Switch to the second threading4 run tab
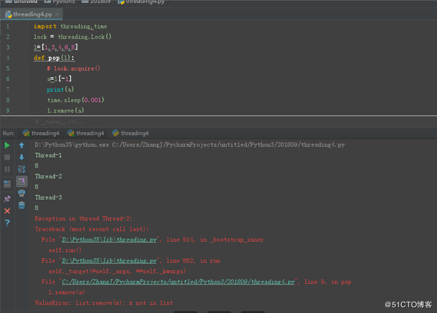The width and height of the screenshot is (437, 313). coord(86,133)
